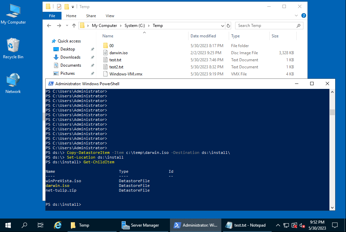Click My Computer in address breadcrumb
This screenshot has height=232, width=346.
point(104,26)
